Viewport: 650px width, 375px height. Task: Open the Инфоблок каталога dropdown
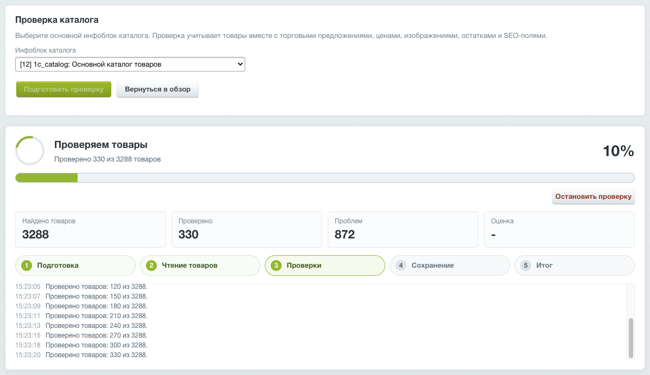tap(130, 64)
